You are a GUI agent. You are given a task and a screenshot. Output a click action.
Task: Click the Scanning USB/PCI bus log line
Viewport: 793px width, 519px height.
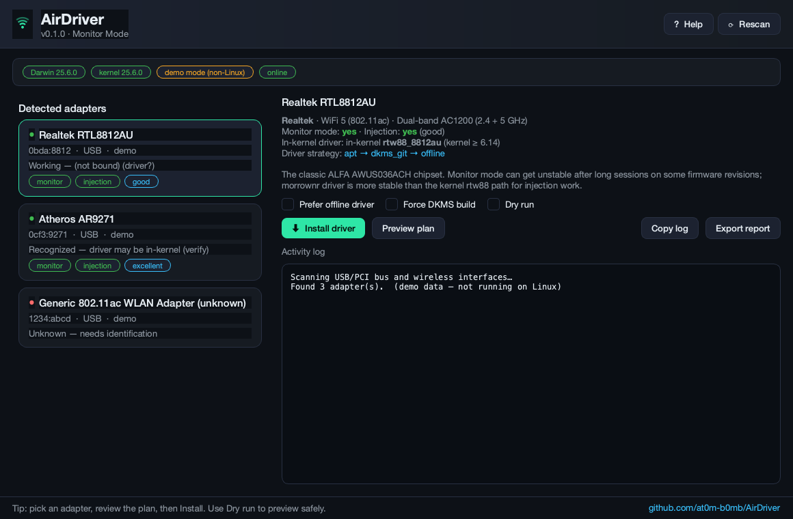[x=401, y=277]
